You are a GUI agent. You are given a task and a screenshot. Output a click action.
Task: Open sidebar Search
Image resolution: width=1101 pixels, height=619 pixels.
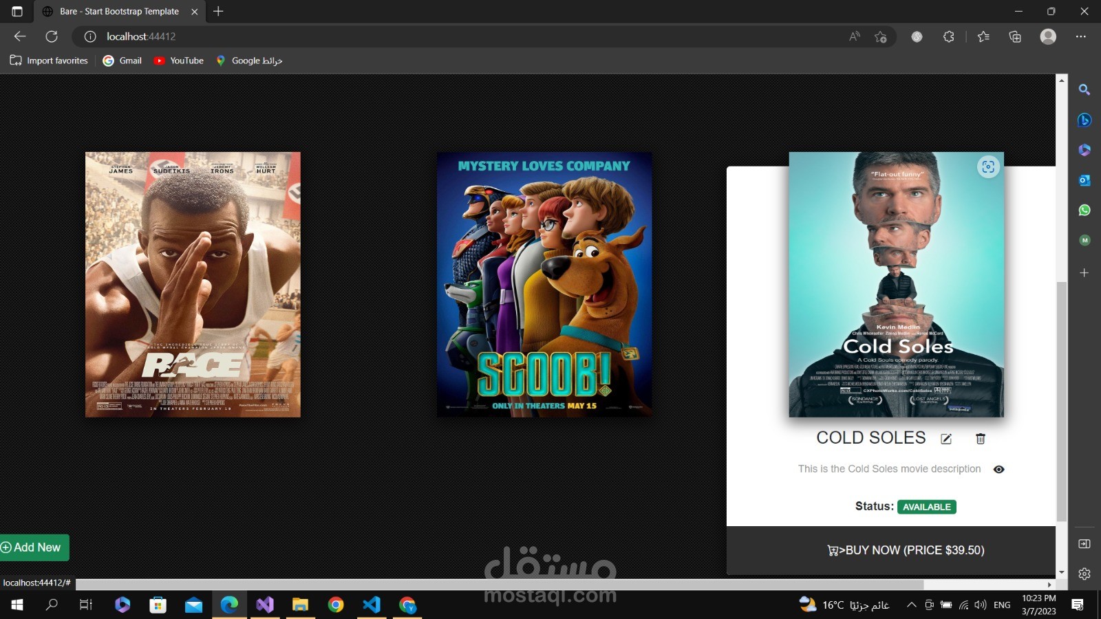pyautogui.click(x=1084, y=89)
